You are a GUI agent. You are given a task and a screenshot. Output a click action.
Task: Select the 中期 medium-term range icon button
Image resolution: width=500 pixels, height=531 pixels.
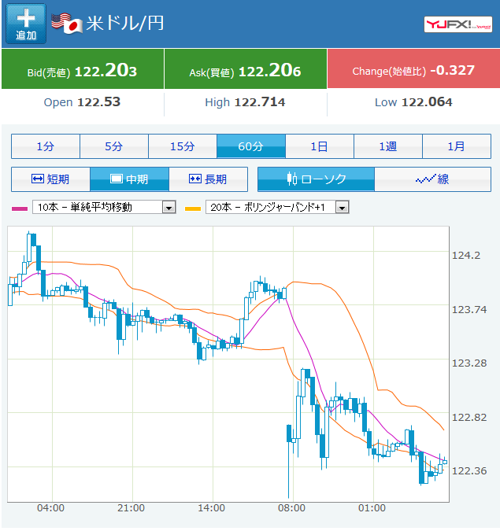click(x=129, y=179)
